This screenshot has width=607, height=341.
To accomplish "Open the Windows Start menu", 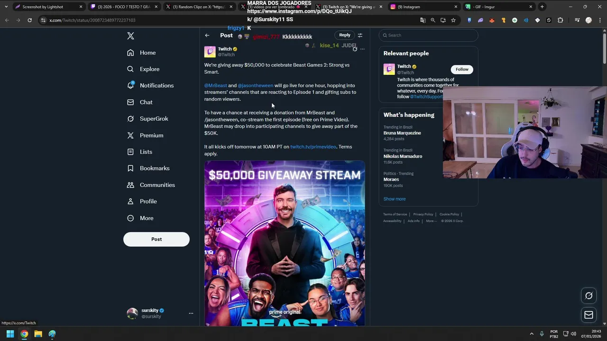I will [10, 334].
